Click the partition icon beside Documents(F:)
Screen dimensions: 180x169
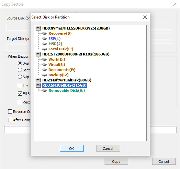tap(44, 70)
